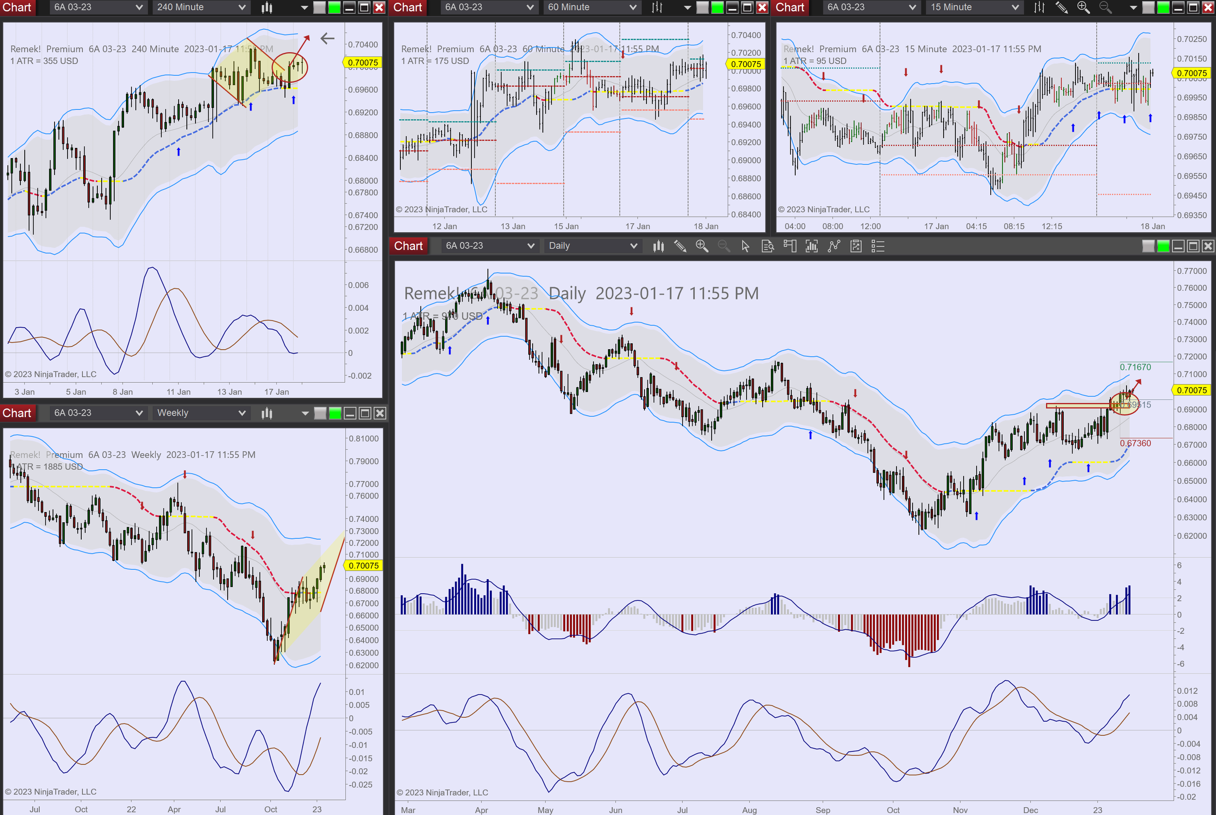Expand 6A 03-23 instrument dropdown on Weekly chart
The image size is (1216, 815).
[98, 413]
